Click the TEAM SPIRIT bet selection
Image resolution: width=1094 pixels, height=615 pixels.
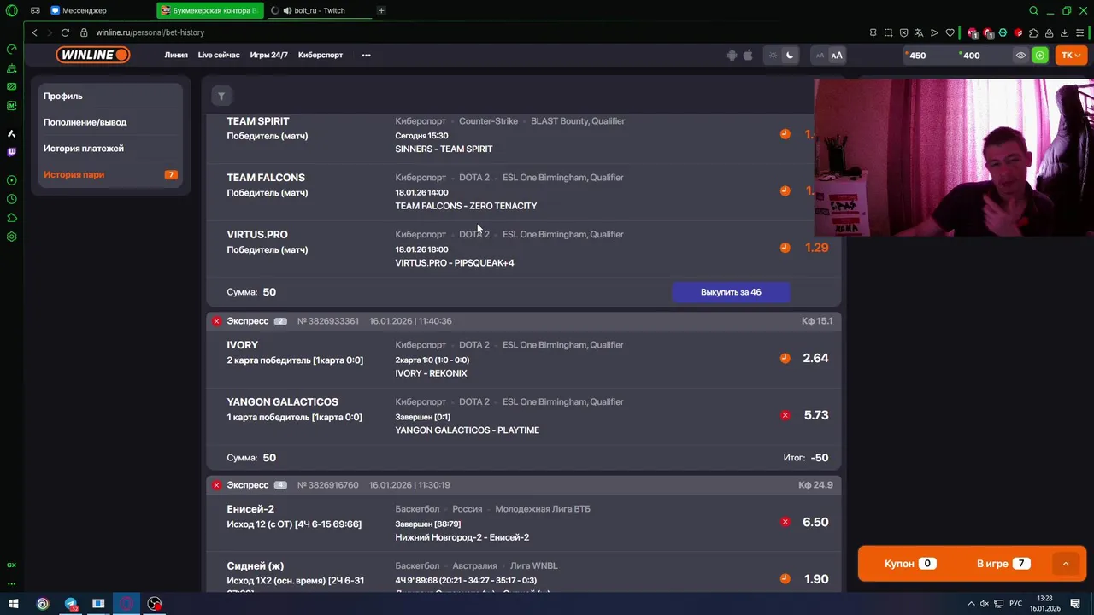coord(258,121)
